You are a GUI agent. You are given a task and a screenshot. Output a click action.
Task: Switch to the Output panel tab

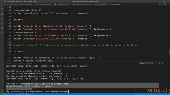pos(14,63)
